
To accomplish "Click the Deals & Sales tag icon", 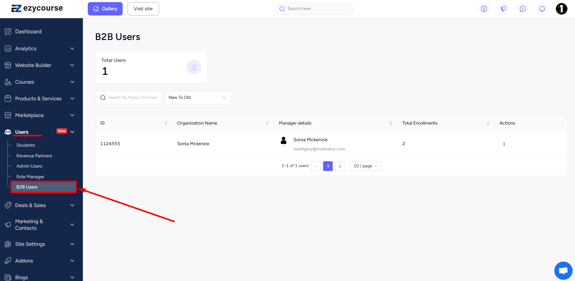I will click(8, 205).
